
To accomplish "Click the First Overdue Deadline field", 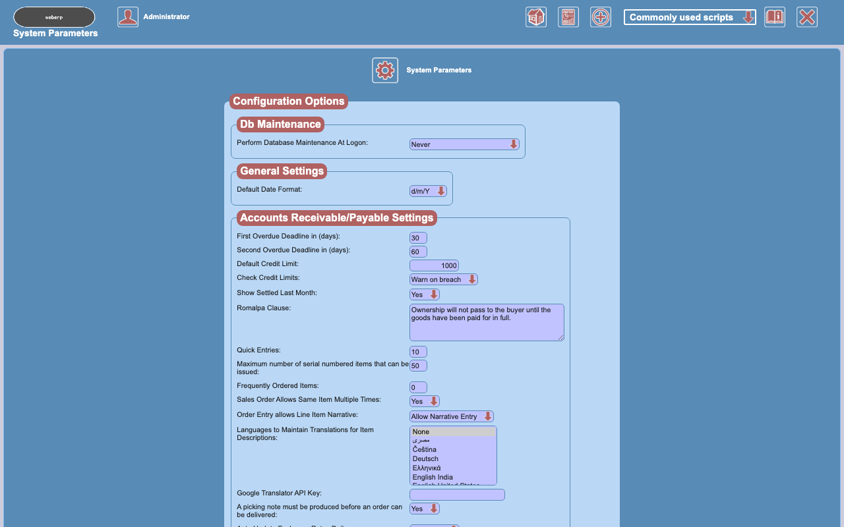I will click(418, 238).
